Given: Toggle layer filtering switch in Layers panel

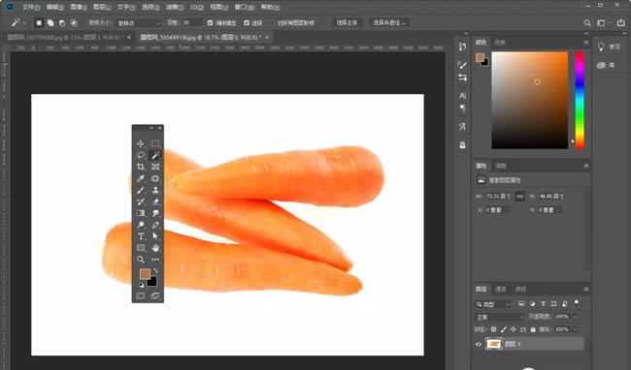Looking at the screenshot, I should pyautogui.click(x=577, y=302).
